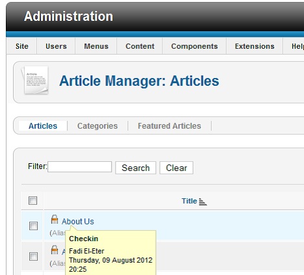Open the Help menu
Screen dimensions: 304x275
point(297,46)
